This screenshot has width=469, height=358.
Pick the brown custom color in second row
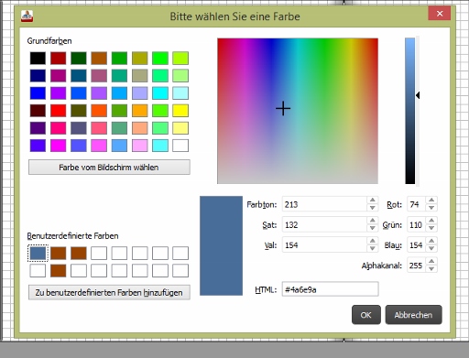coord(58,271)
